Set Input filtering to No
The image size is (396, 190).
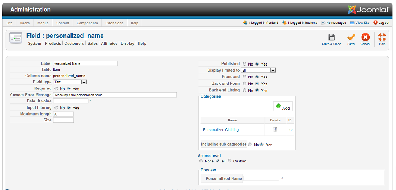(x=56, y=108)
